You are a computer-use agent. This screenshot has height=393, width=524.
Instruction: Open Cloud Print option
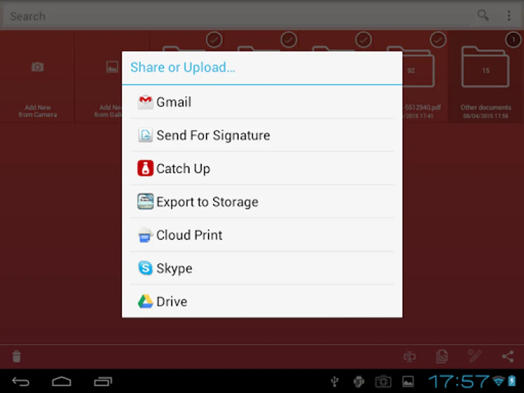[262, 235]
